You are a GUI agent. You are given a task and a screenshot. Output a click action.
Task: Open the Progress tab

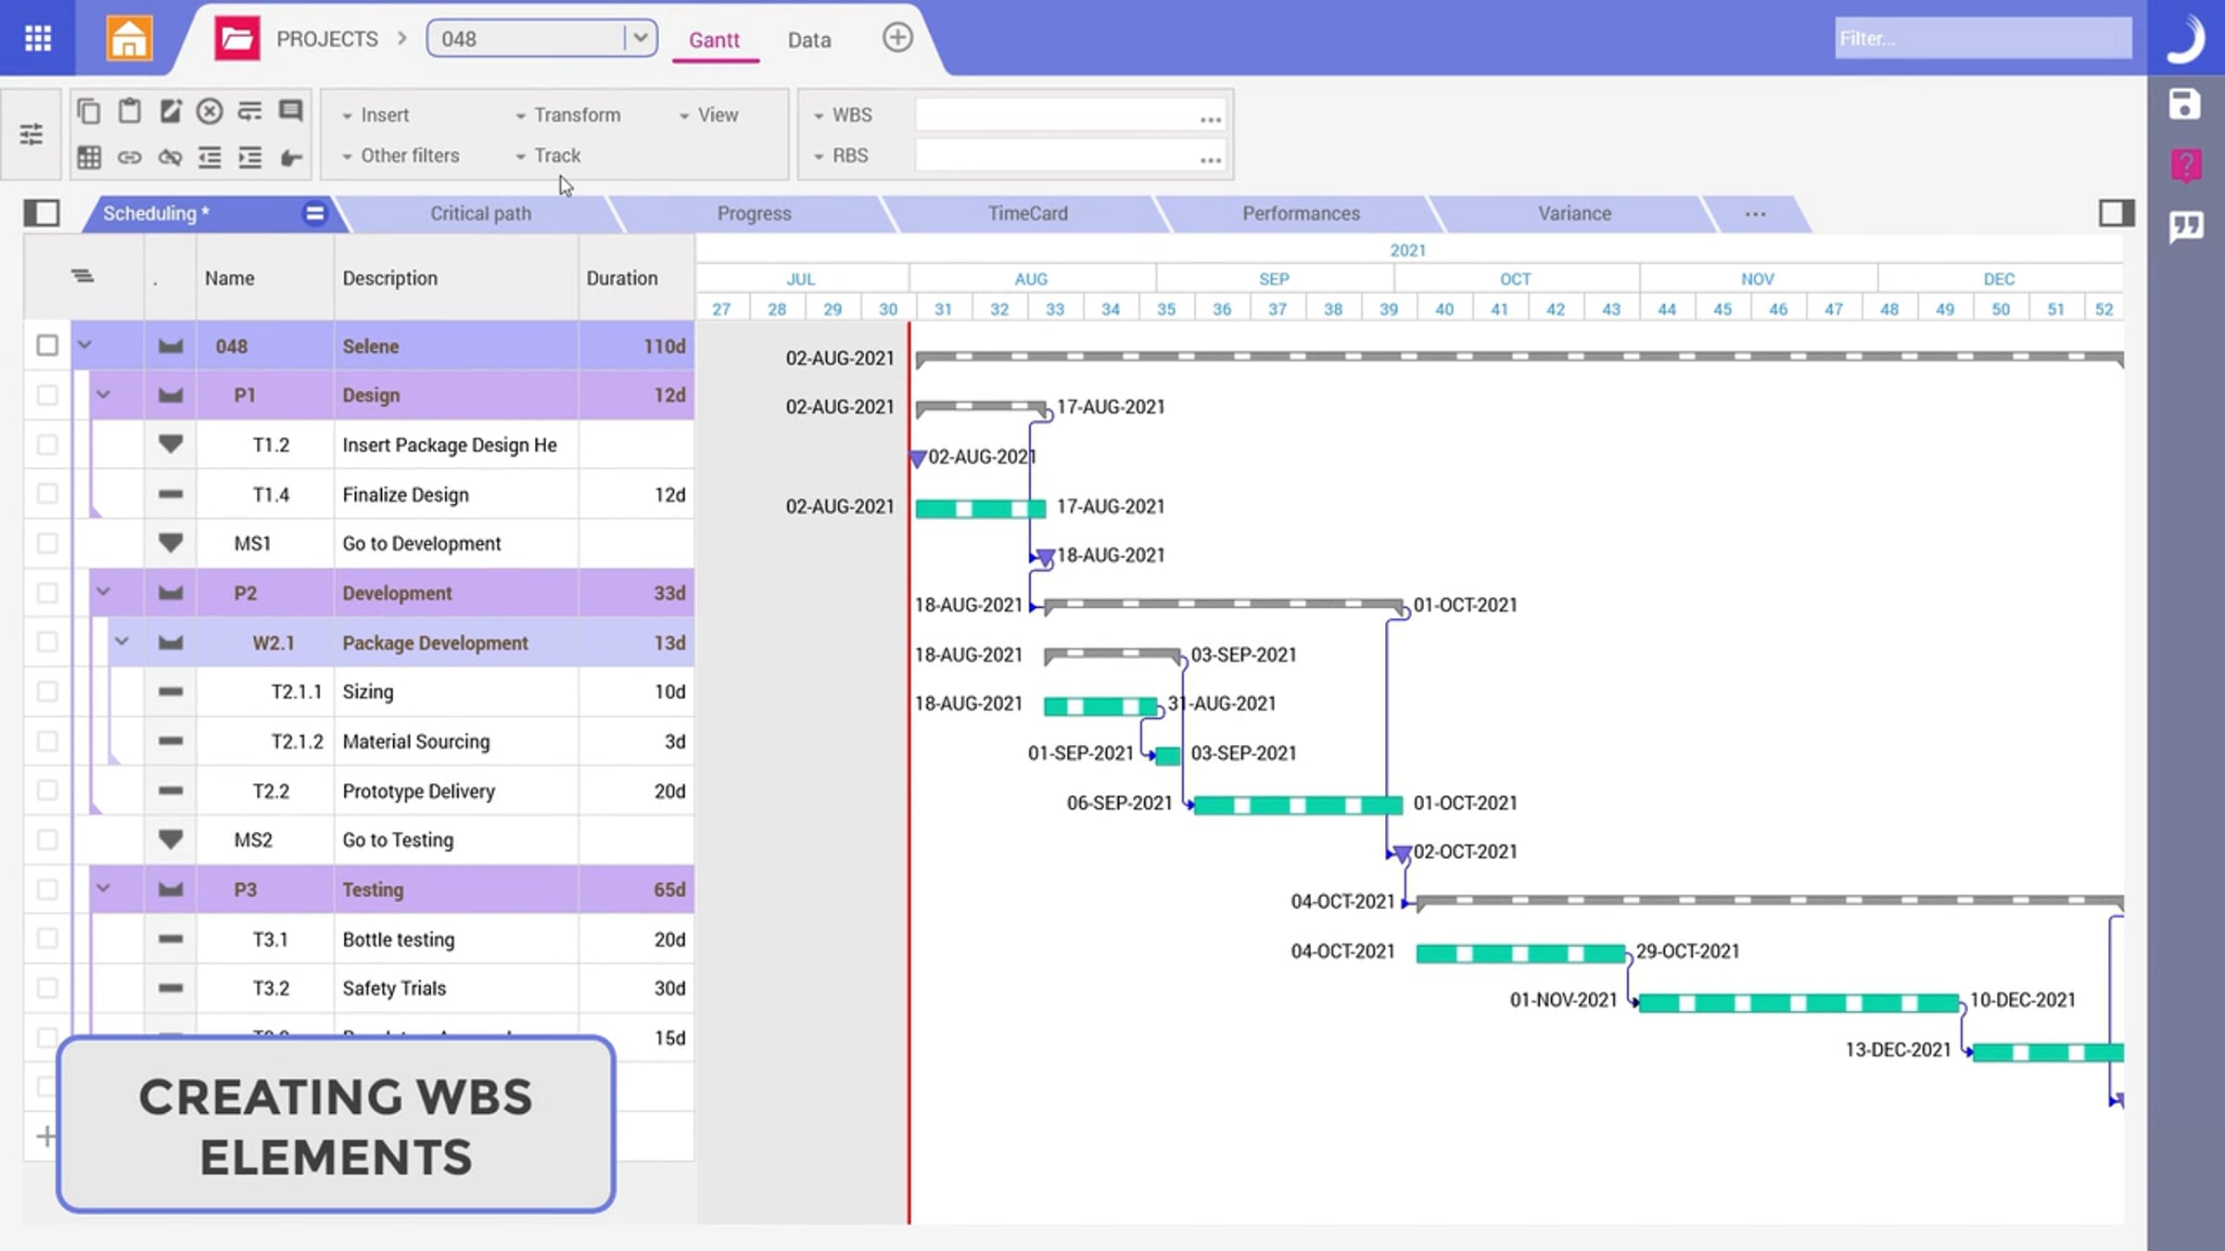(x=754, y=213)
